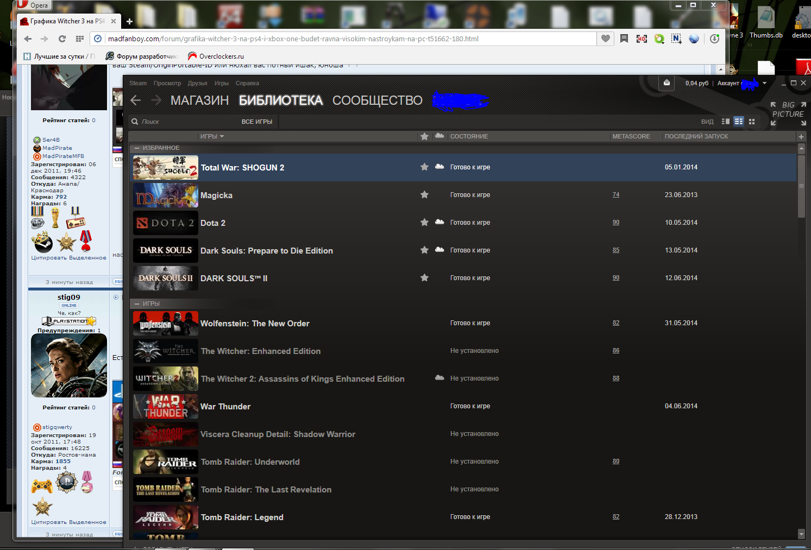Open Opera Speed Dial grid icon
The height and width of the screenshot is (550, 811).
tap(80, 39)
